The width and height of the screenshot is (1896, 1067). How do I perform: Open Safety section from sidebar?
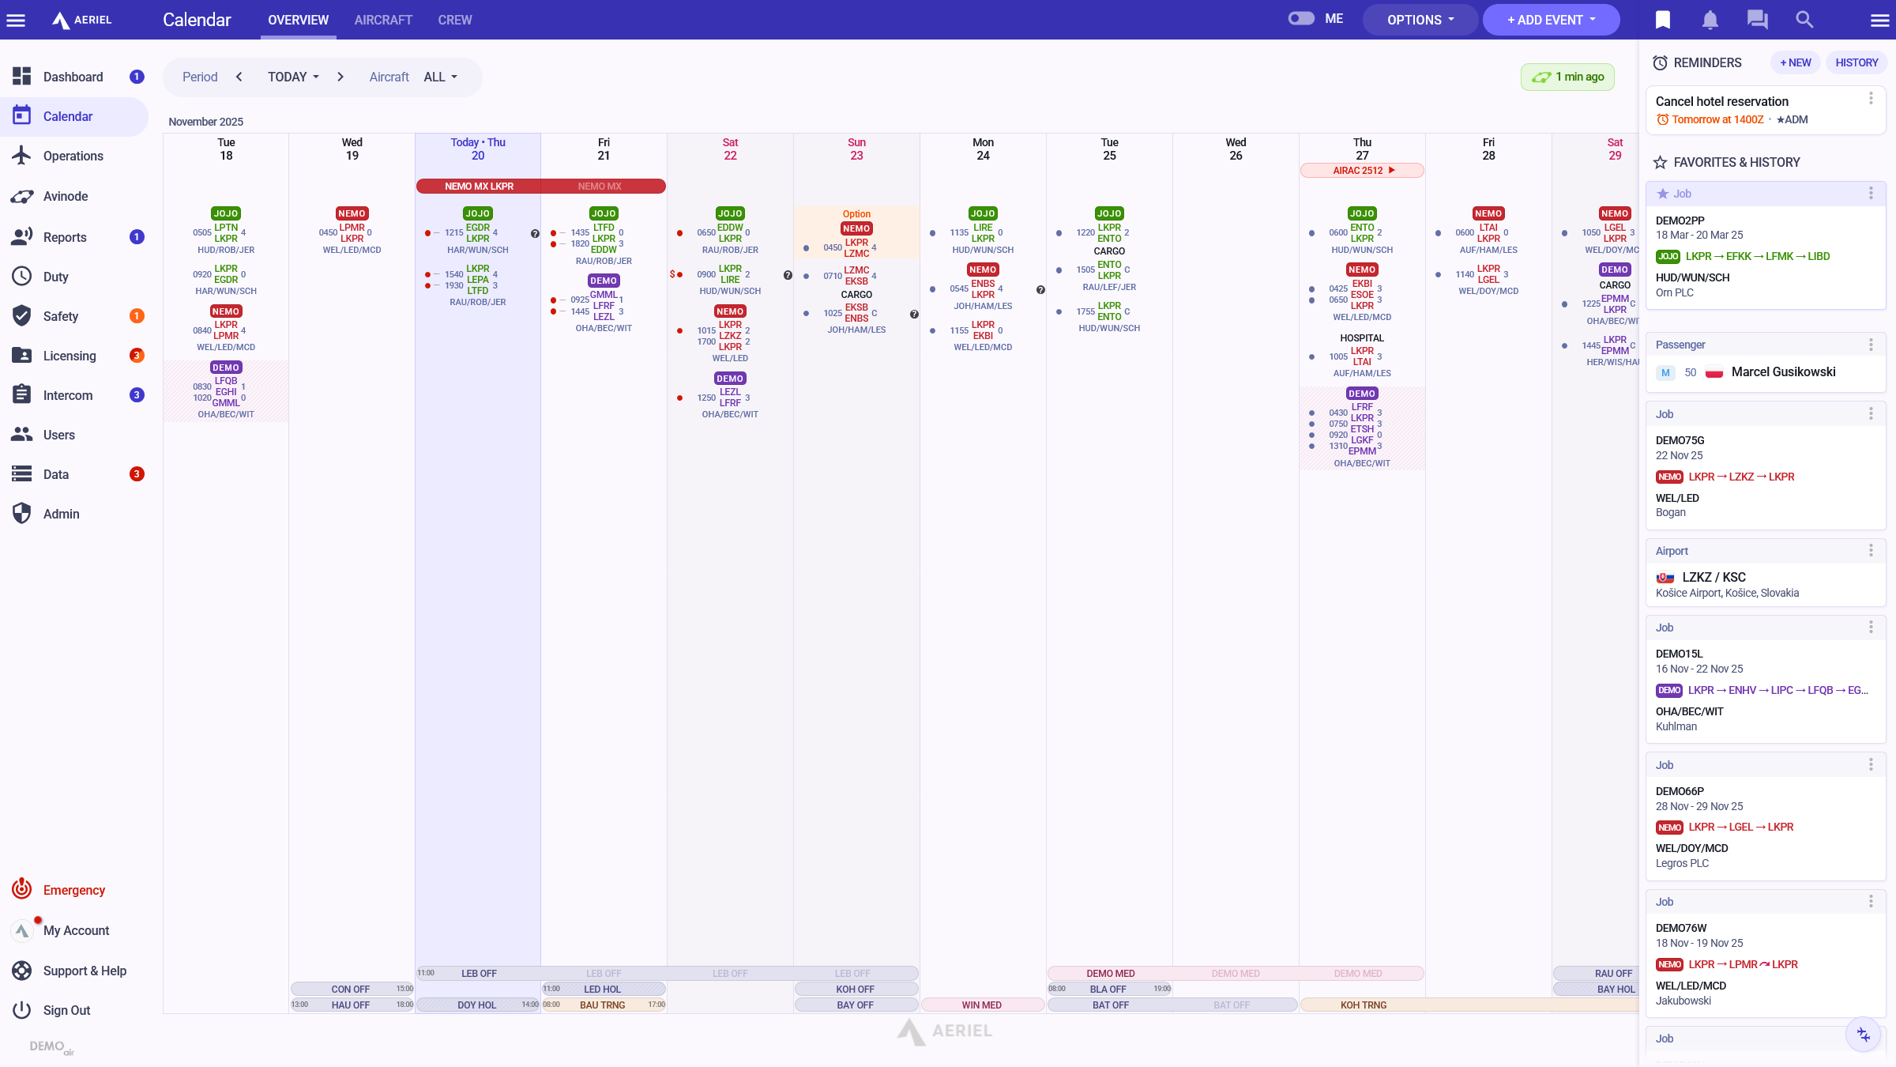click(61, 316)
